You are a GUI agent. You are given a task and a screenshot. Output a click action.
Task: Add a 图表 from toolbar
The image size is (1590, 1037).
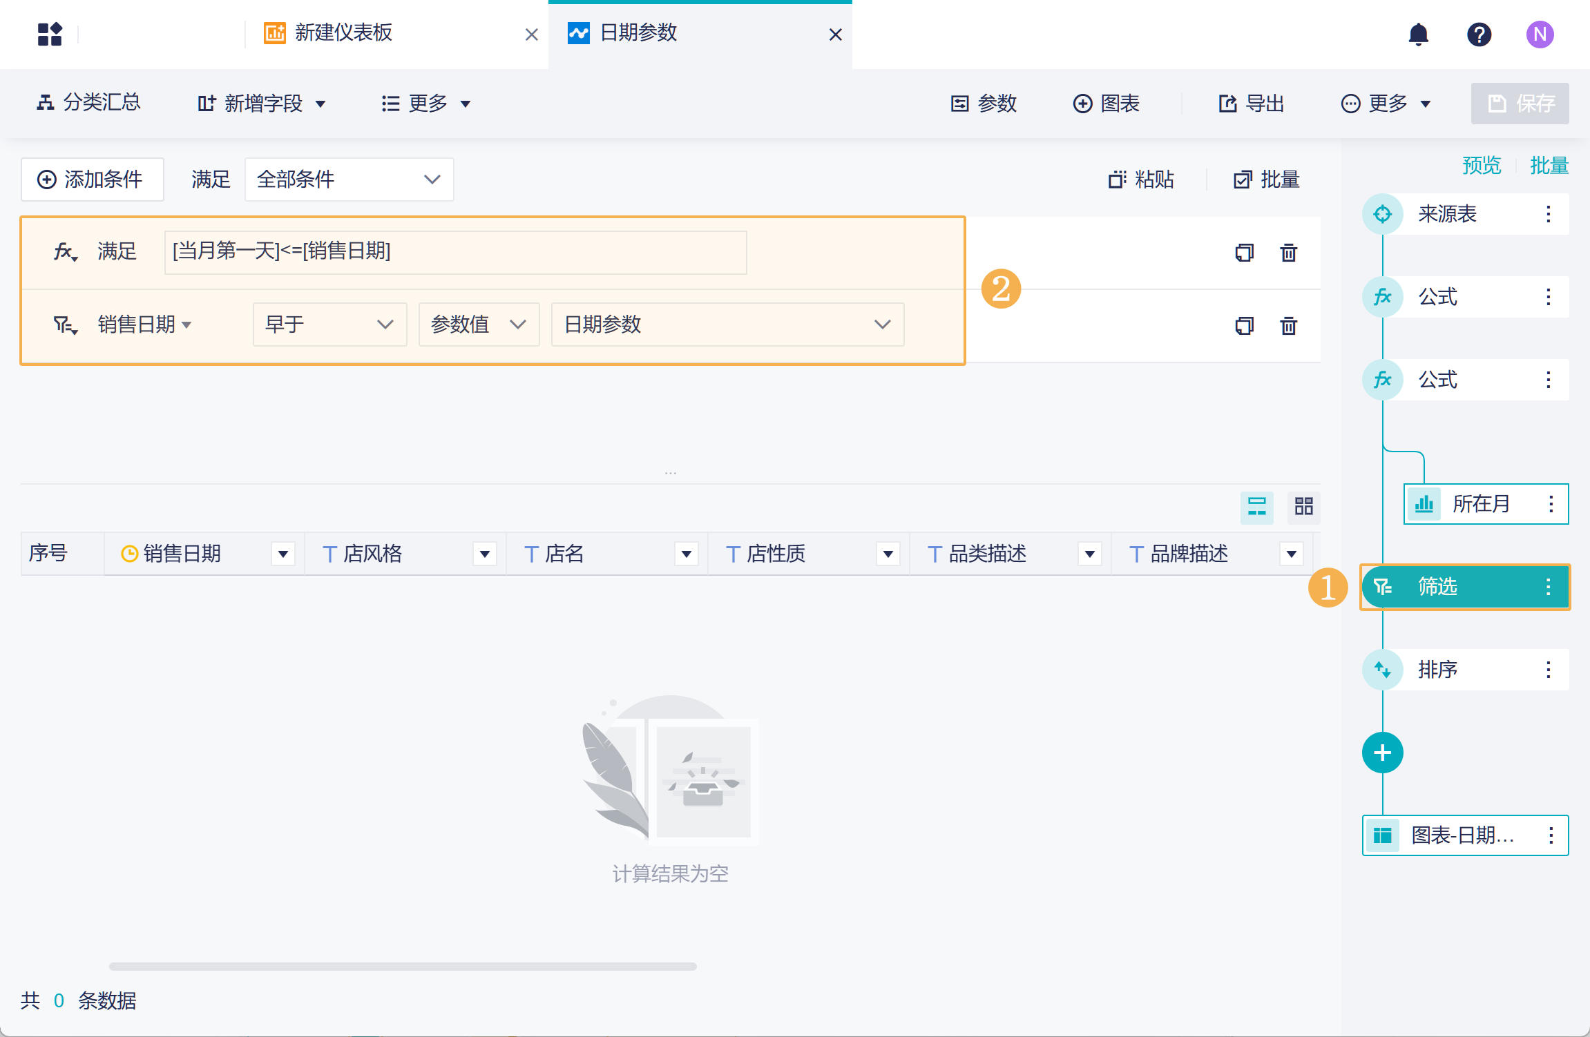(1106, 104)
